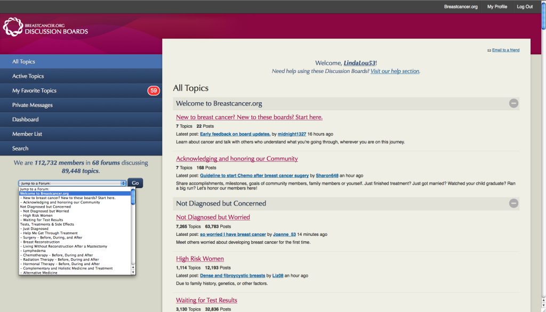This screenshot has height=312, width=546.
Task: Open LindaLou53 username link
Action: coord(359,63)
